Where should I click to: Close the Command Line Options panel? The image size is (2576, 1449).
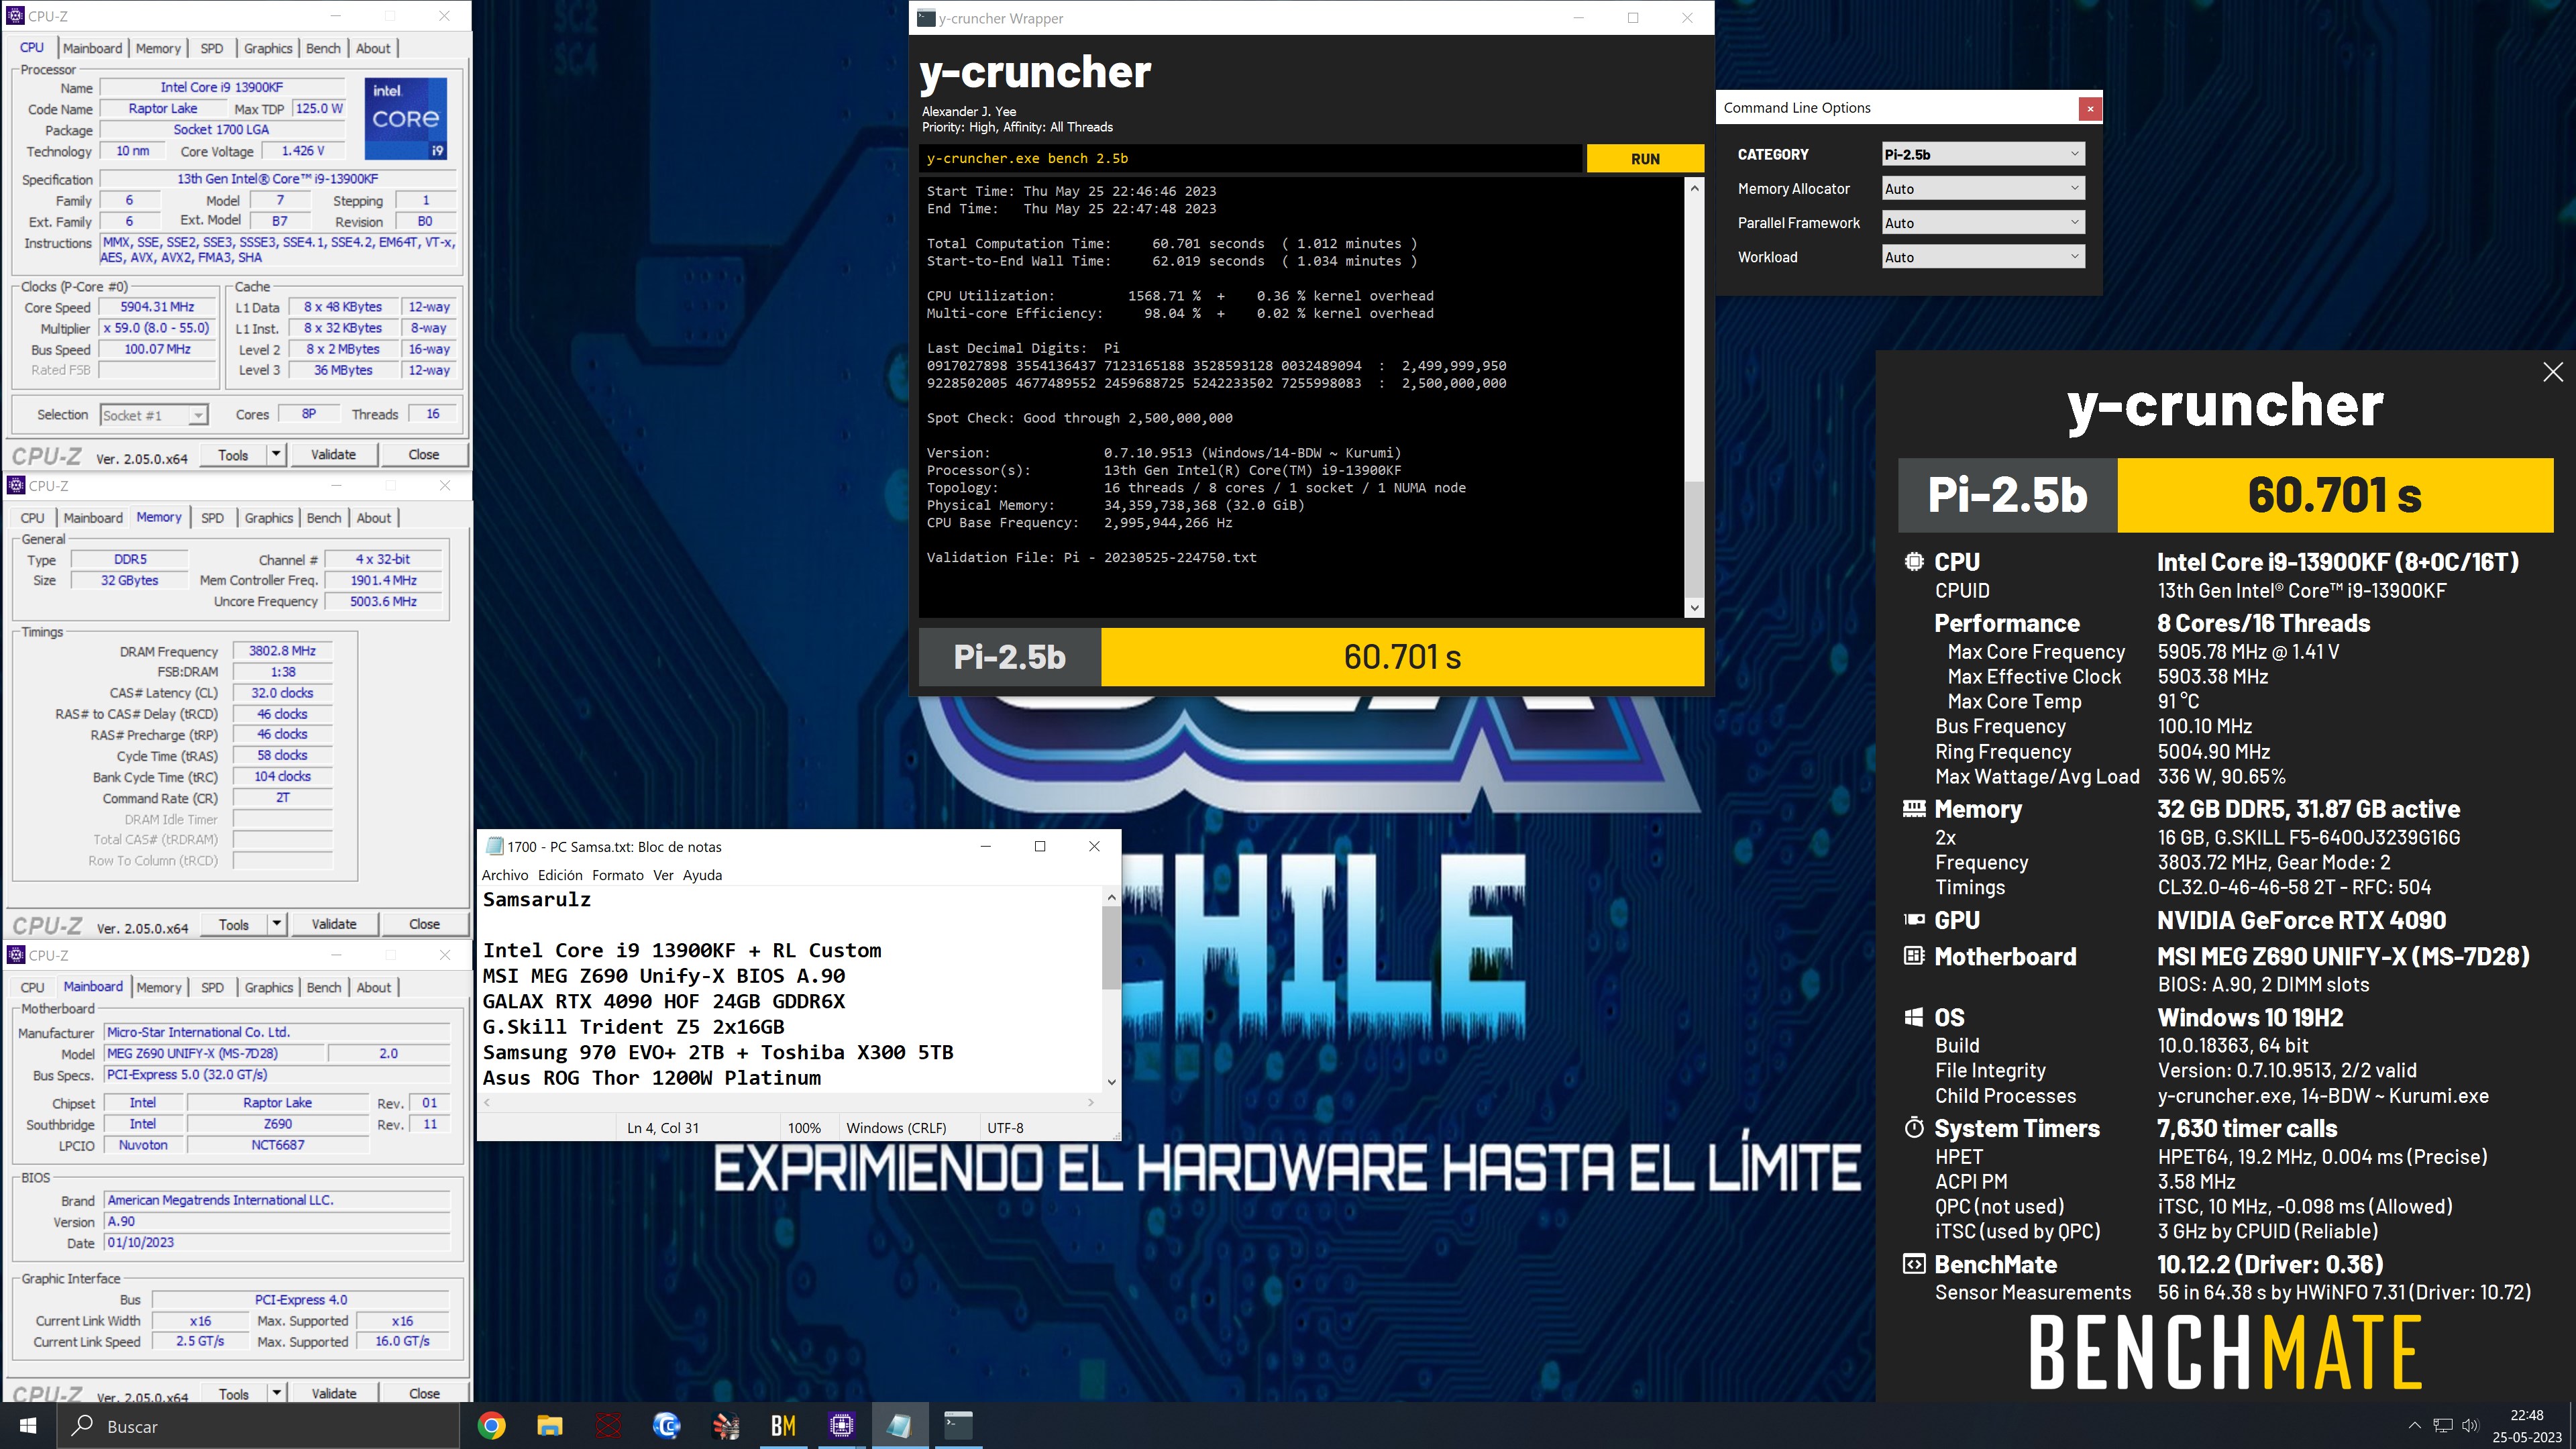(x=2090, y=108)
